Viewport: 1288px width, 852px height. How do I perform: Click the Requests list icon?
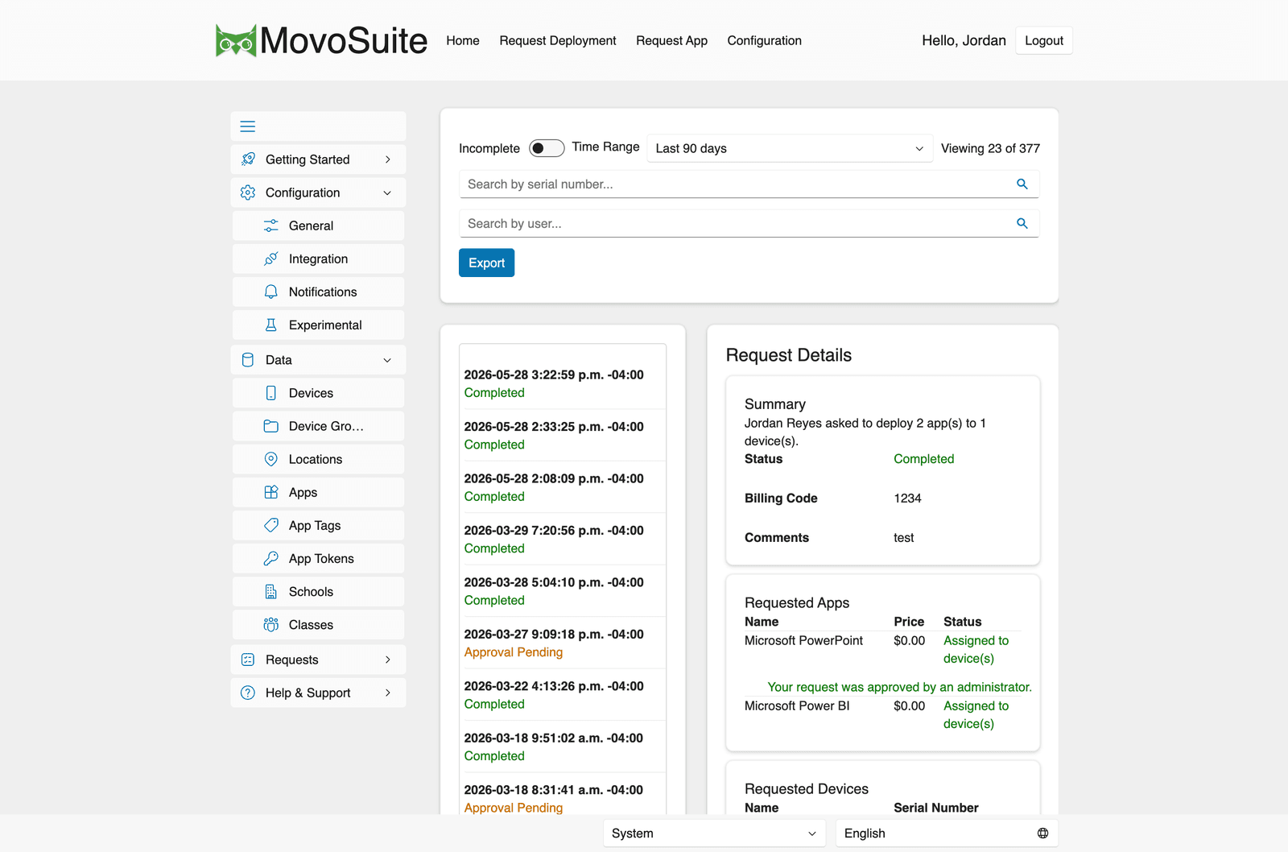[x=248, y=660]
